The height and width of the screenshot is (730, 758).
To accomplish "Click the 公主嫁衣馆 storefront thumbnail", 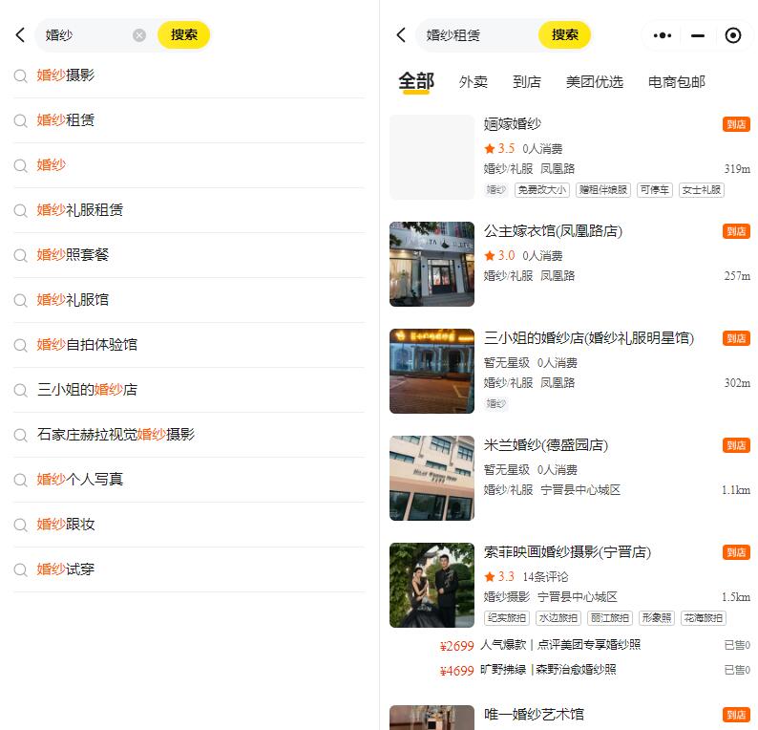I will (x=432, y=264).
